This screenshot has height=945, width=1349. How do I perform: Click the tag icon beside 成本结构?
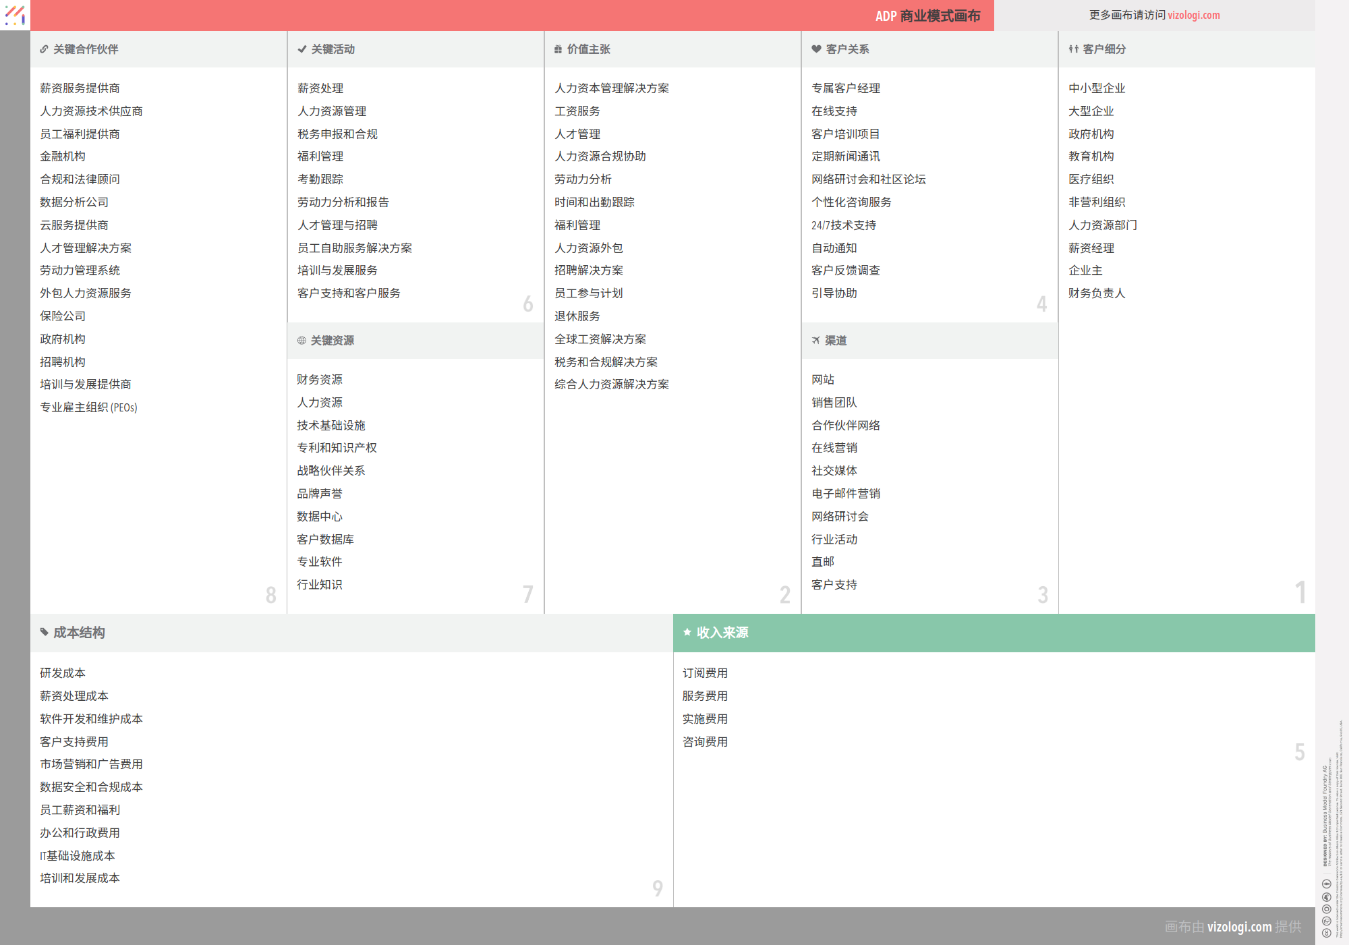(44, 632)
